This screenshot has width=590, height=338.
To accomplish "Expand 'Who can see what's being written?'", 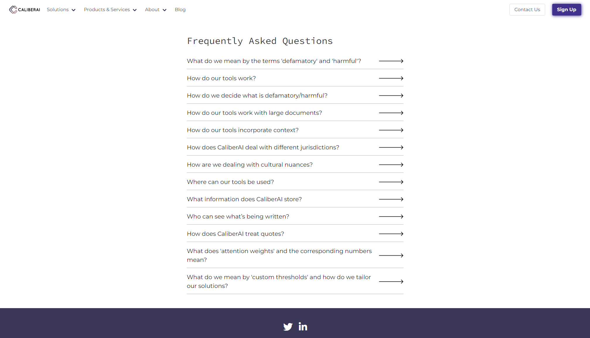I will tap(238, 216).
